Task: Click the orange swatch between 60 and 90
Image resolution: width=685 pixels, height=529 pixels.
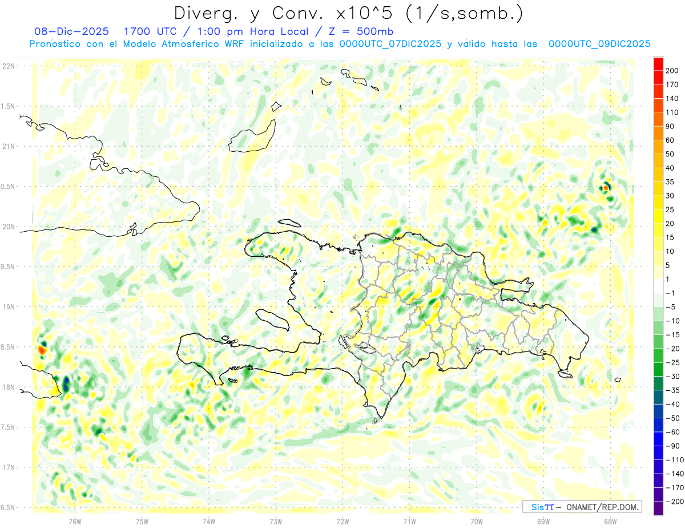Action: click(658, 132)
